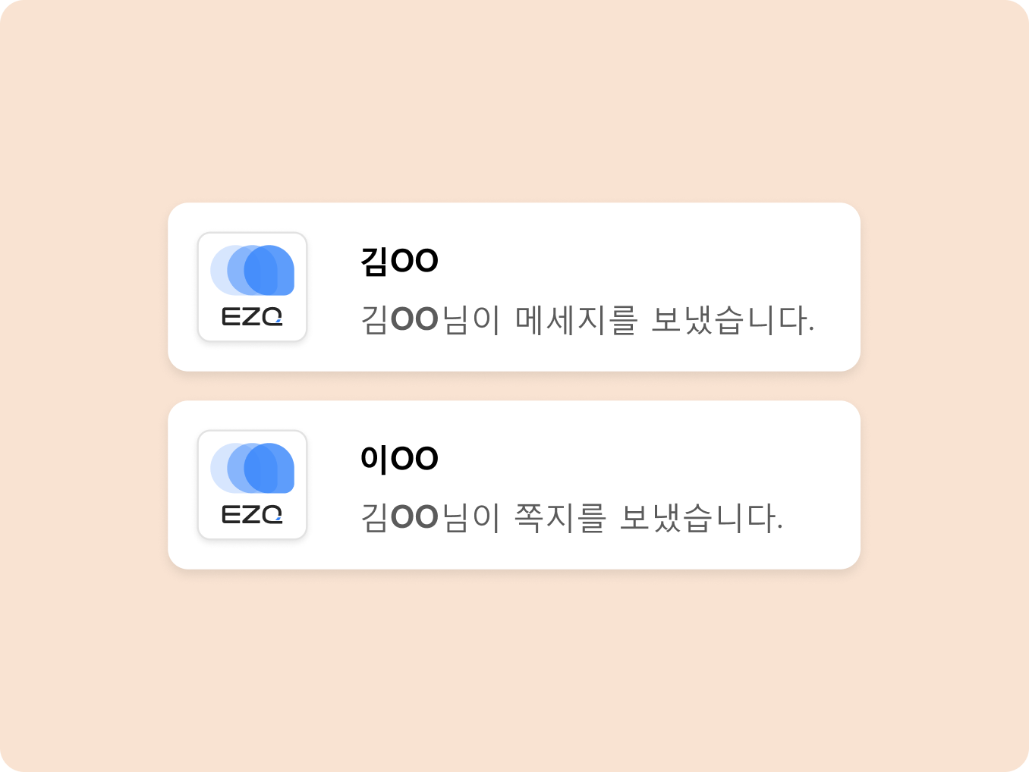Click the peach background below the notification cards
The image size is (1029, 772).
(514, 667)
